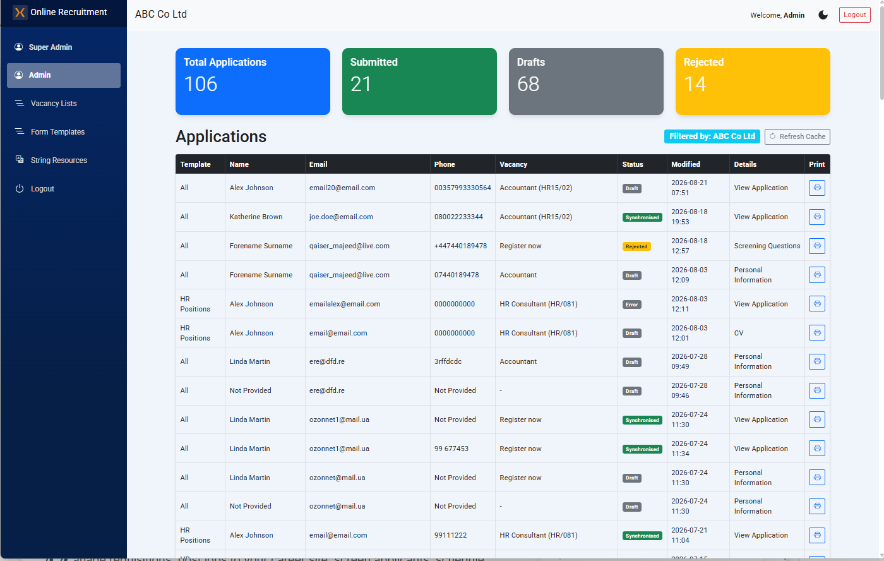Print the Rejected Forename Surname application
Screen dimensions: 884x561
coord(817,246)
